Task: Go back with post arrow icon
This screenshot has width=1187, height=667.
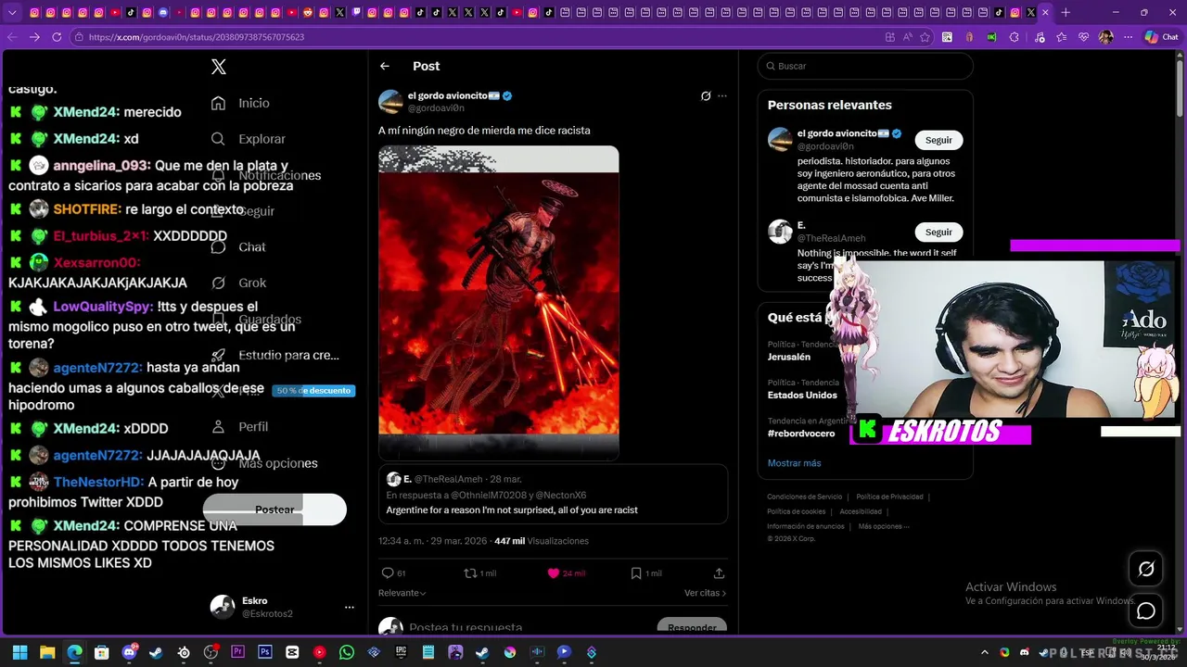Action: (x=385, y=66)
